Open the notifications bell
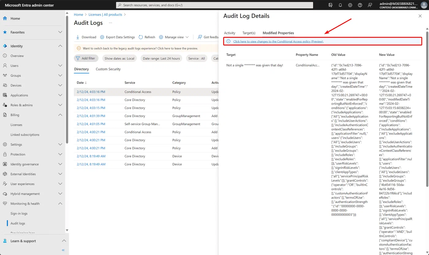Viewport: 429px width, 255px height. click(x=340, y=5)
